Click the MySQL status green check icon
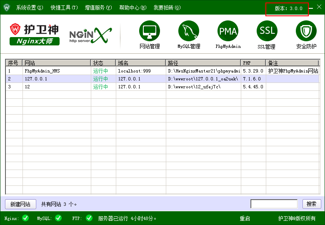Viewport: 325px width, 225px height. click(x=58, y=218)
